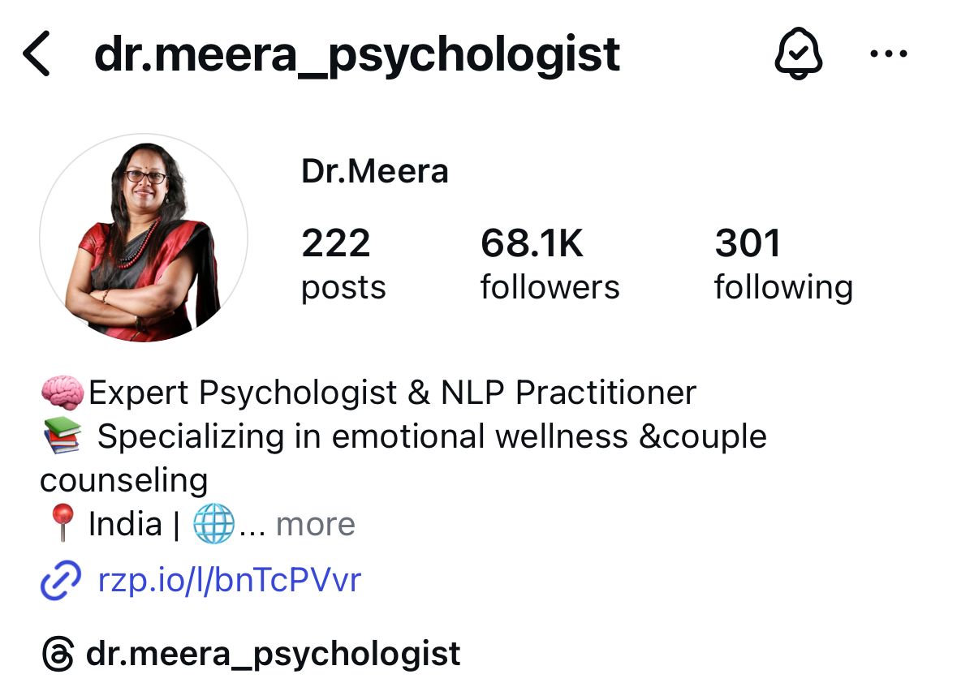Image resolution: width=957 pixels, height=700 pixels.
Task: Select the Dr.Meera display name
Action: click(x=375, y=171)
